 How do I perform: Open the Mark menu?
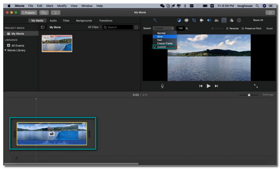point(49,6)
